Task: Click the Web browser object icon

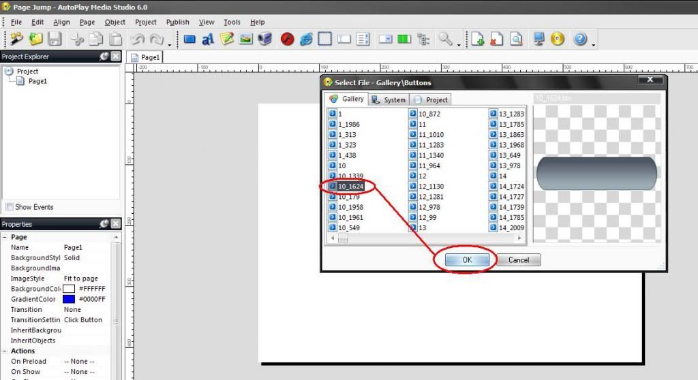Action: pyautogui.click(x=306, y=39)
